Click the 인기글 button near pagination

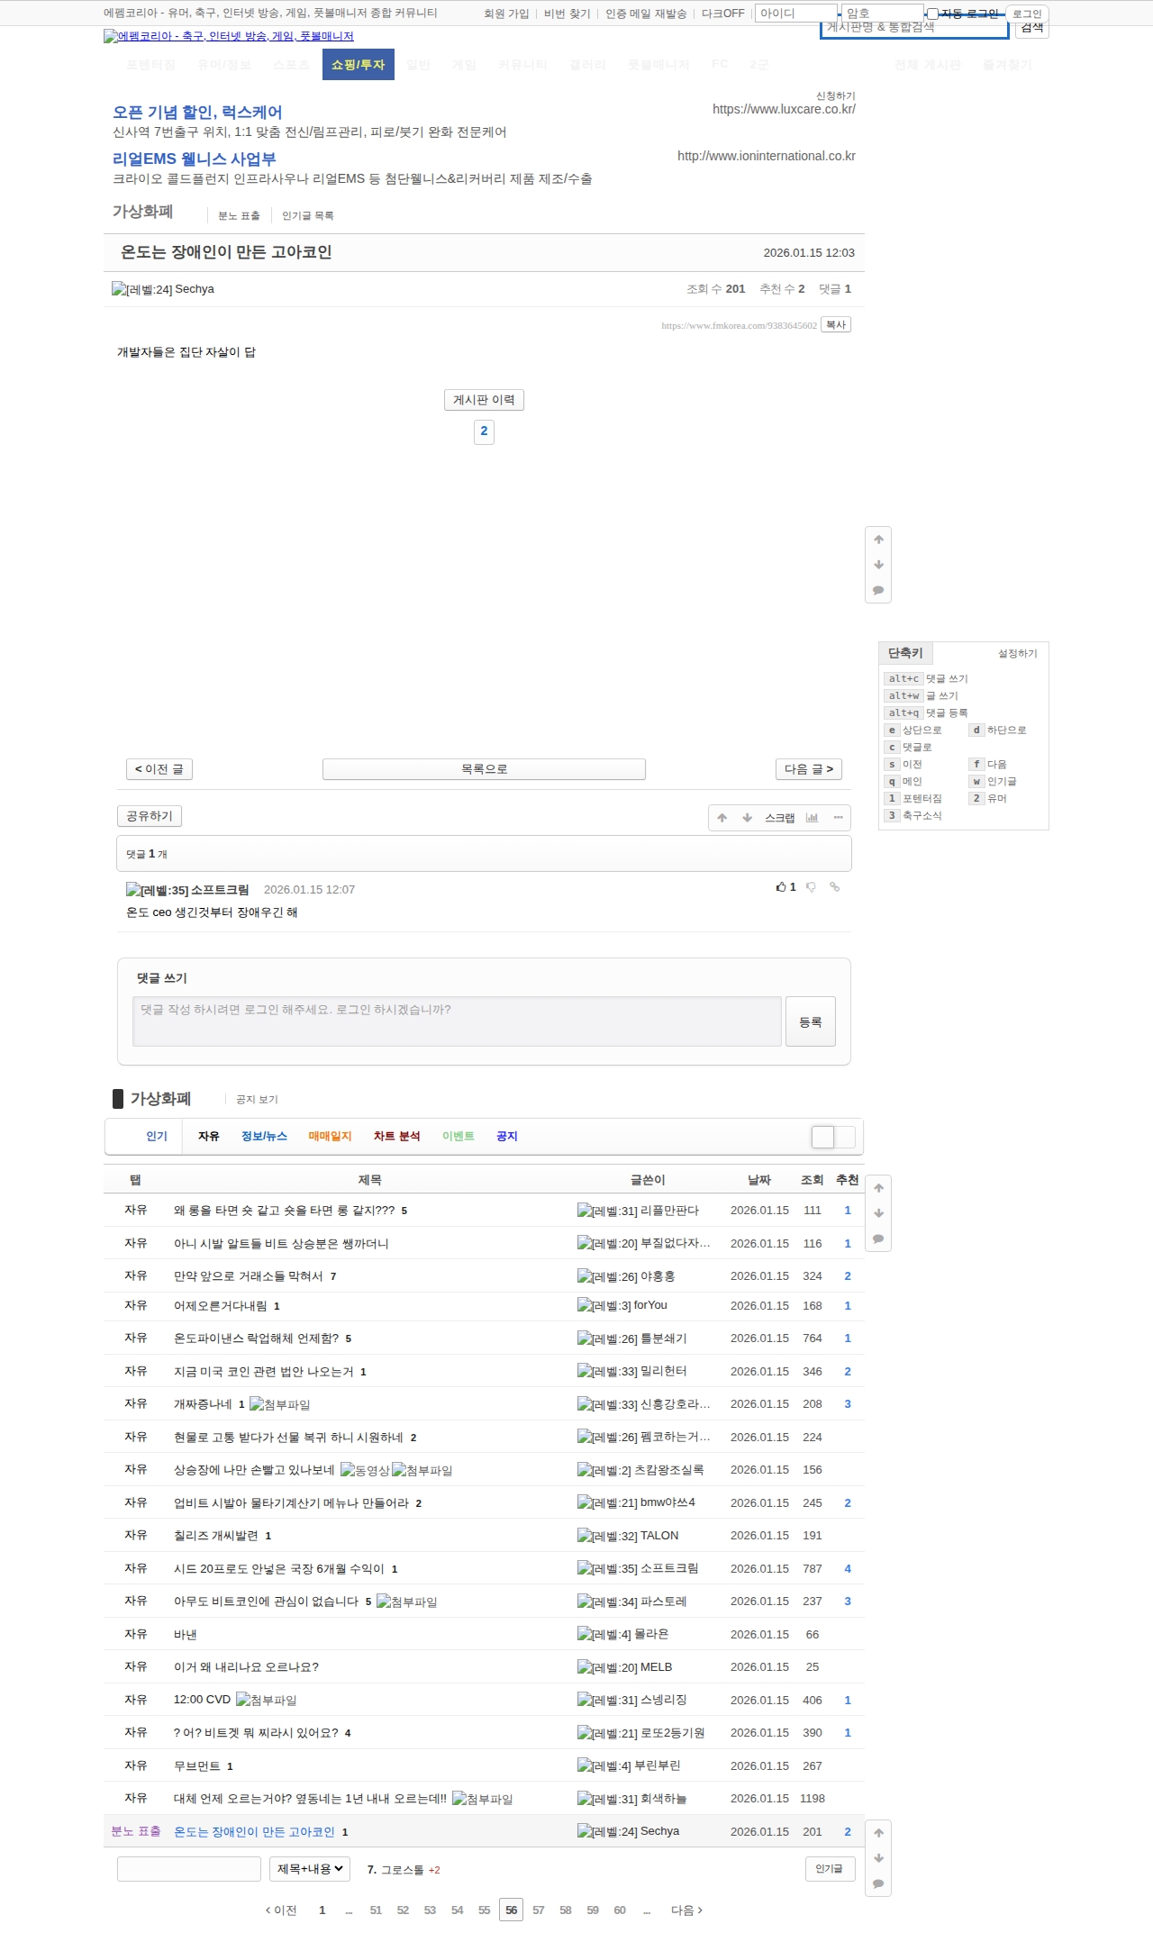(830, 1869)
